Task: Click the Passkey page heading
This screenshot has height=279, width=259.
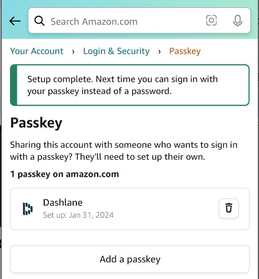Action: pyautogui.click(x=36, y=123)
